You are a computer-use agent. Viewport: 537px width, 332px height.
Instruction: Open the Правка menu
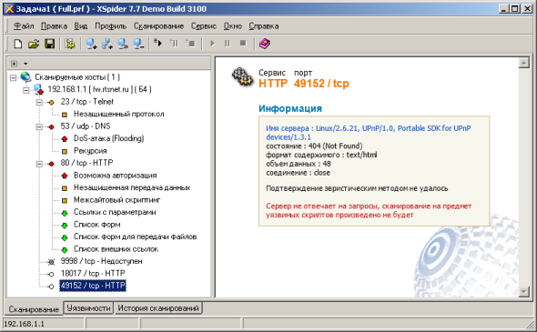(x=54, y=26)
